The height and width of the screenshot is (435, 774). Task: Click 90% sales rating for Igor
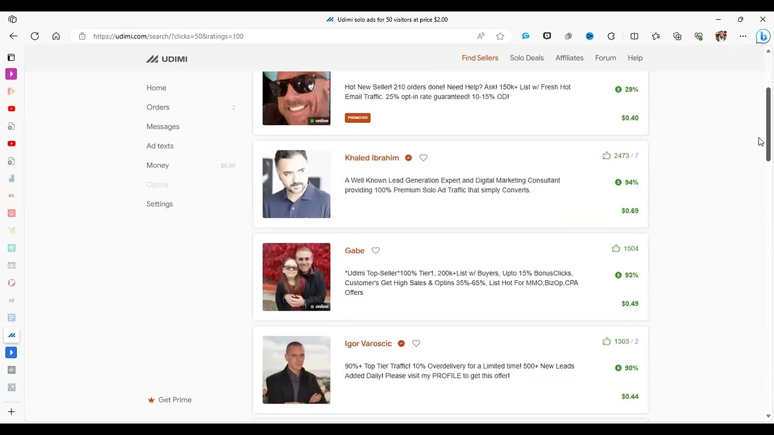click(626, 368)
